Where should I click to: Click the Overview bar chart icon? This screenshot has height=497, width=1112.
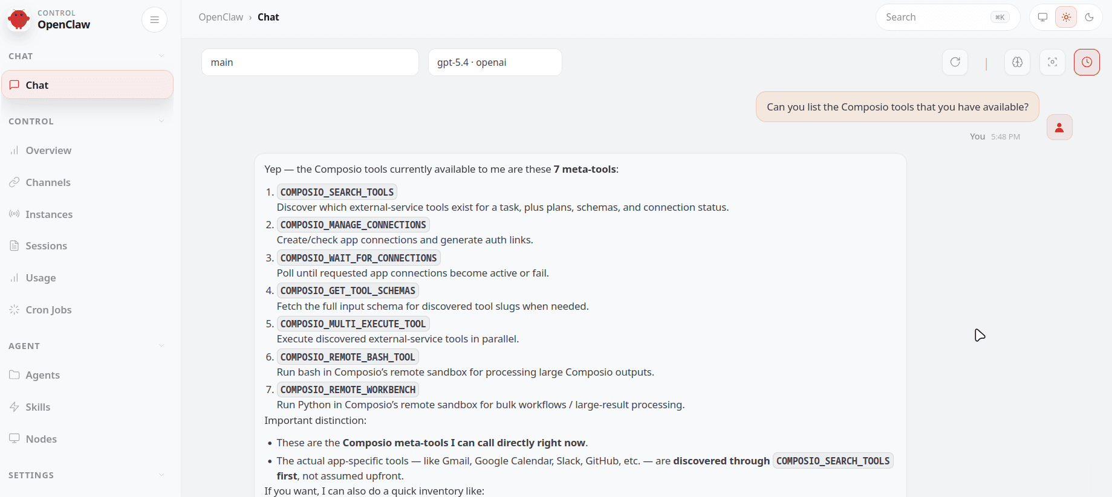pos(15,150)
